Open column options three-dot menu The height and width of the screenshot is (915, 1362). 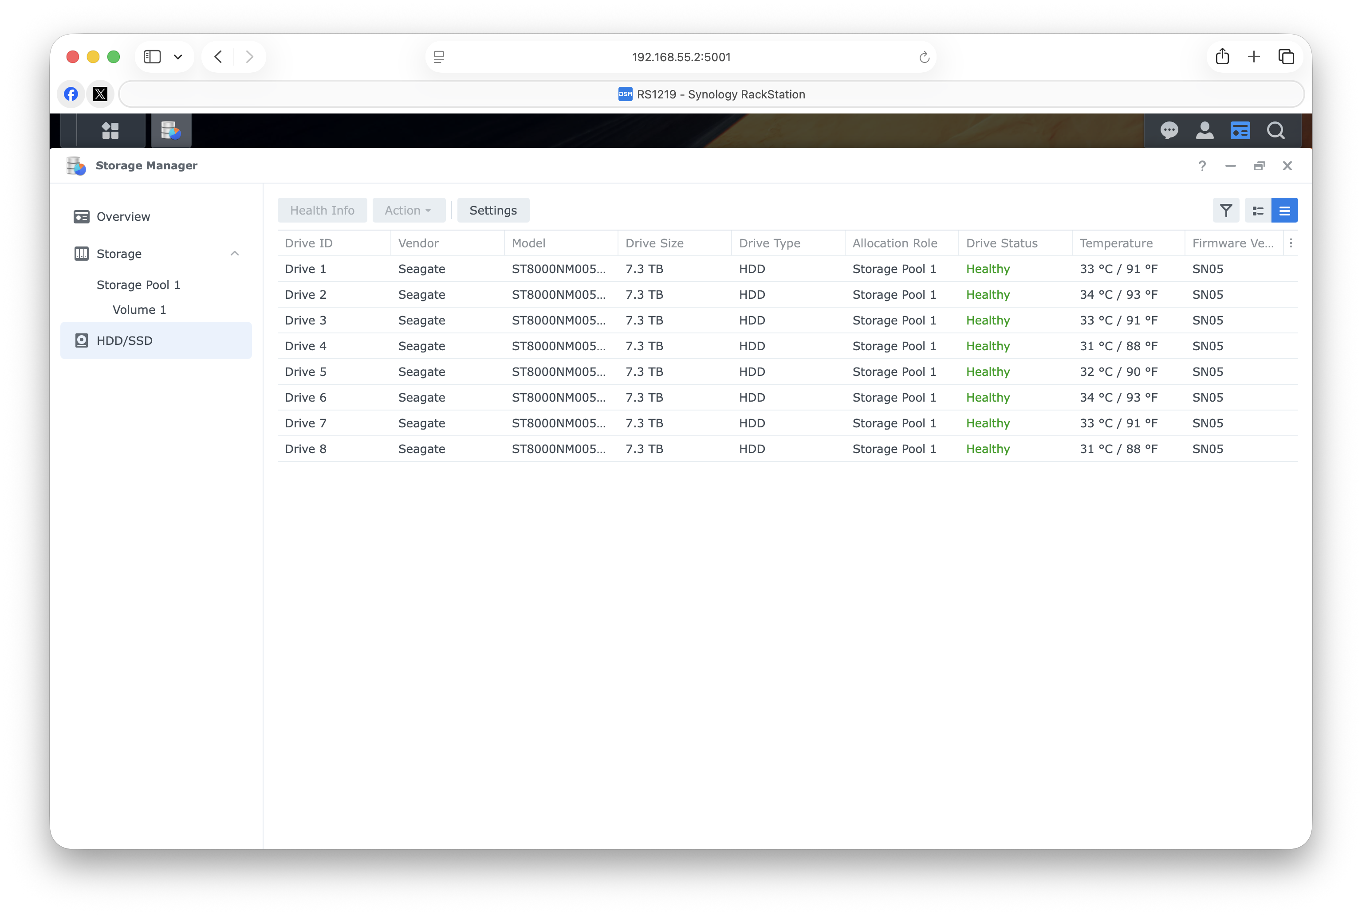tap(1291, 243)
